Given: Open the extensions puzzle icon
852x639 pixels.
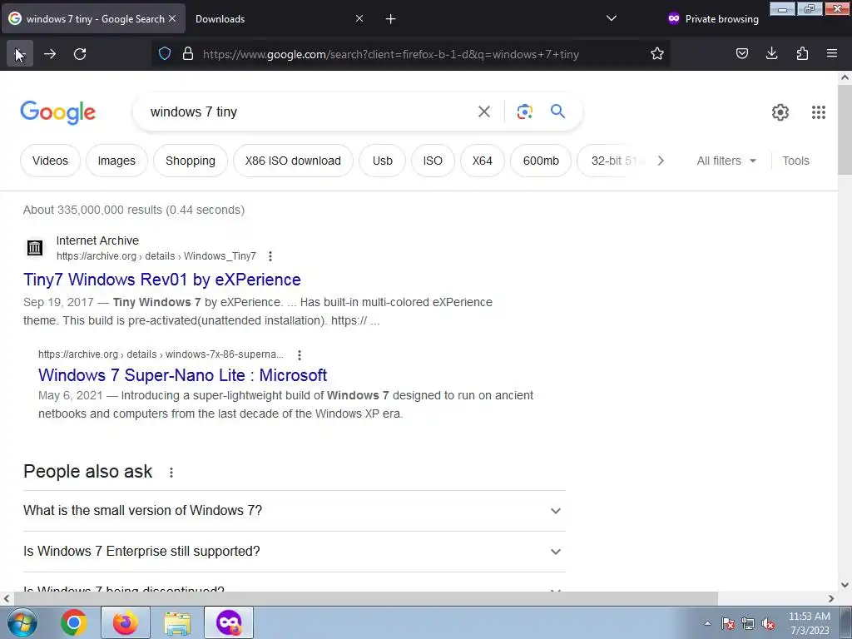Looking at the screenshot, I should tap(802, 54).
